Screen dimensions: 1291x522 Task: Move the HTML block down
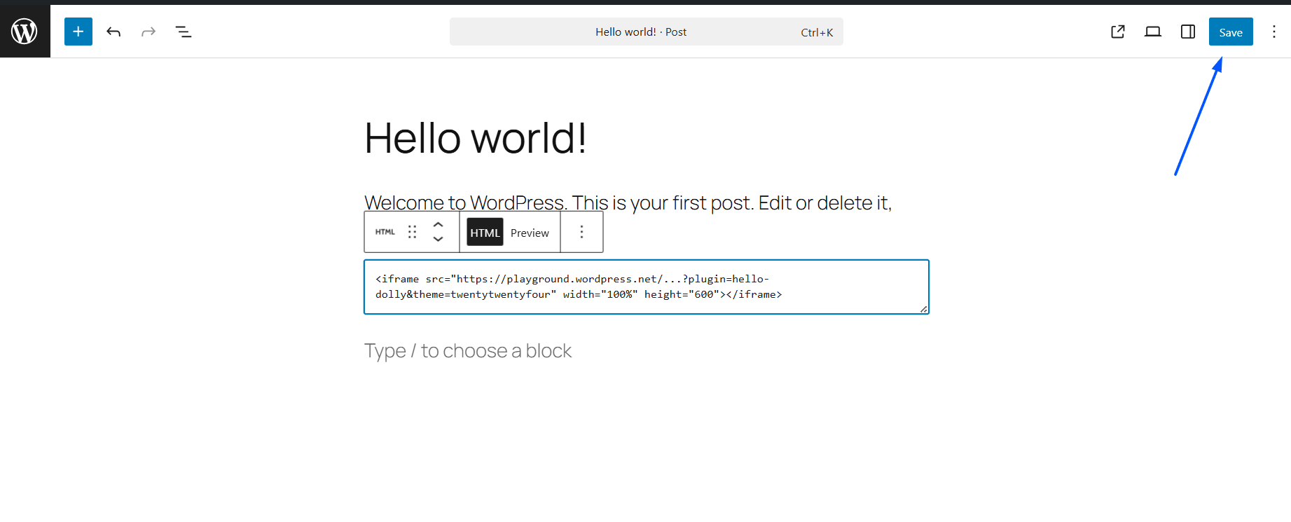[x=439, y=239]
